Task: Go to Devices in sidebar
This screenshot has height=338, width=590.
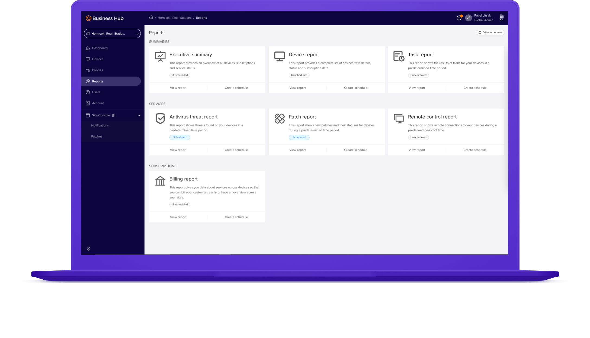Action: click(98, 59)
